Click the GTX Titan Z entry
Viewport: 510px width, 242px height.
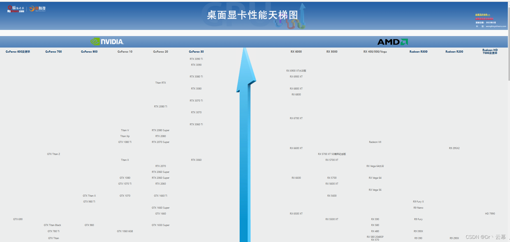[53, 154]
